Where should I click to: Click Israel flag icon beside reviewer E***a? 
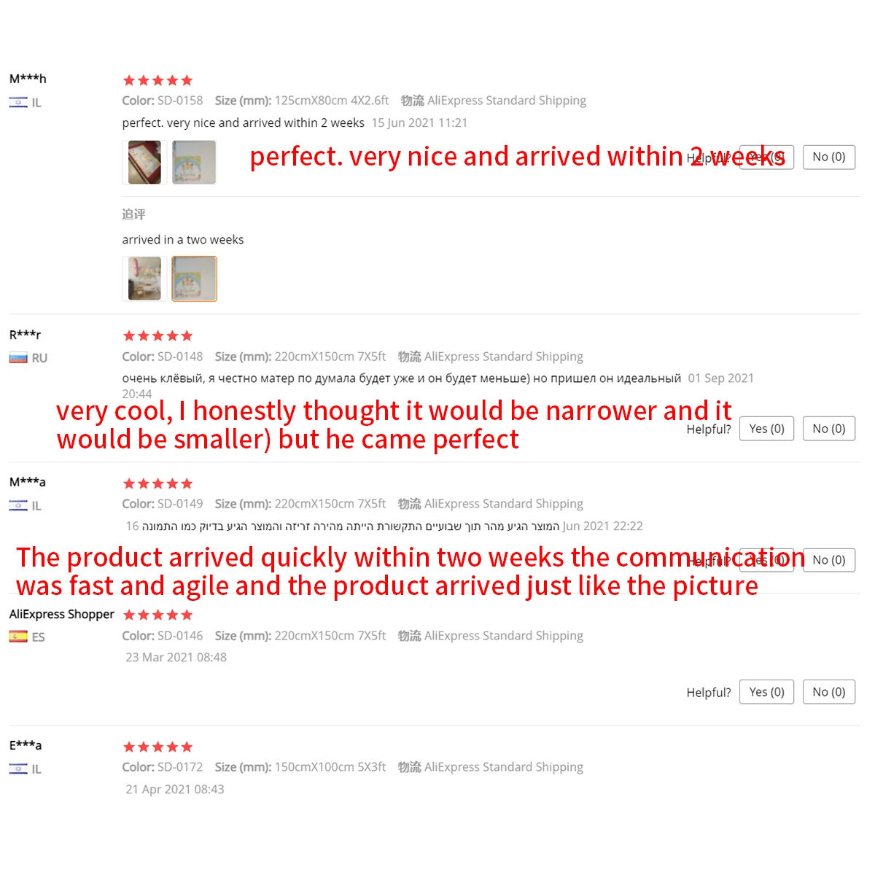pos(18,769)
